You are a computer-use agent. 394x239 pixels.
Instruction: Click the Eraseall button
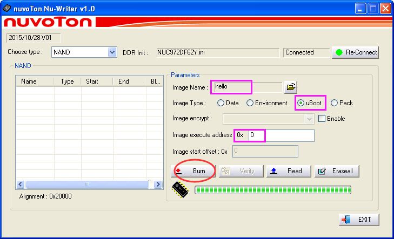[336, 171]
